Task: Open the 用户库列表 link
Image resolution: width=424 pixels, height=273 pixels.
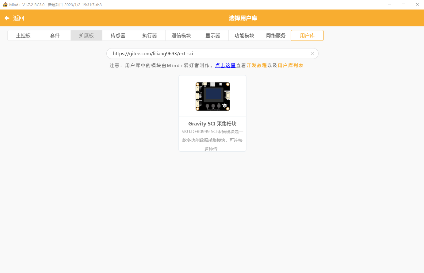Action: tap(291, 65)
